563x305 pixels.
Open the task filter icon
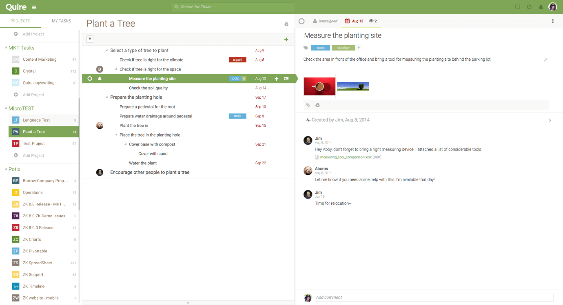click(x=89, y=39)
